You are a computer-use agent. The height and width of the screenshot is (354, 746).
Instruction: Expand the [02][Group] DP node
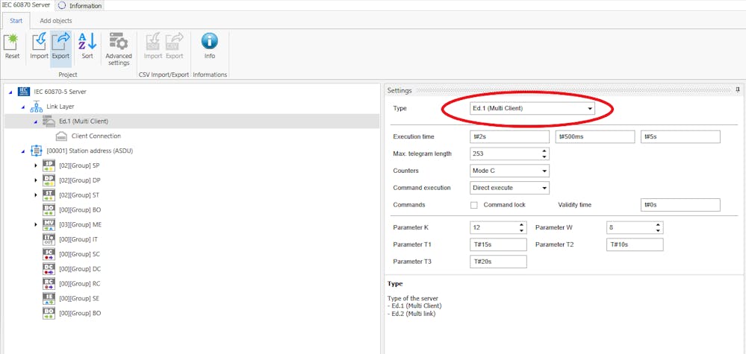36,180
